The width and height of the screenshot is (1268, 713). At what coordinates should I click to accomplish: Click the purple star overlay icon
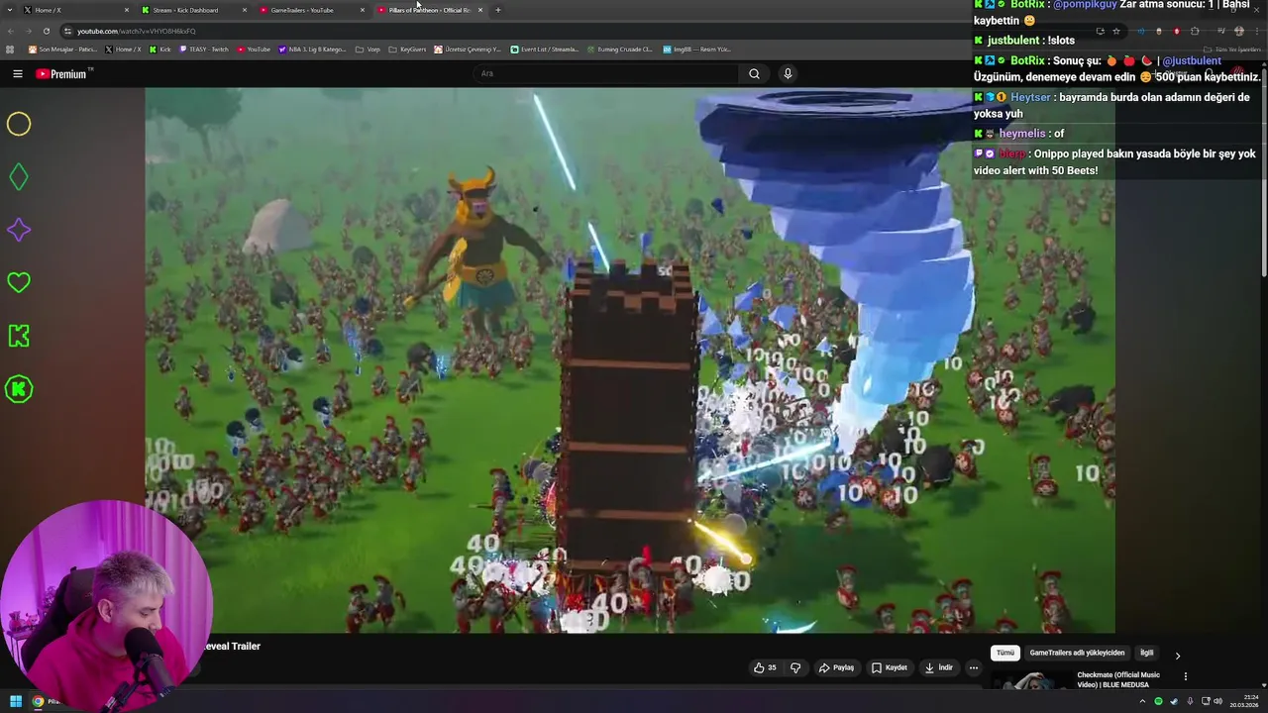(19, 230)
